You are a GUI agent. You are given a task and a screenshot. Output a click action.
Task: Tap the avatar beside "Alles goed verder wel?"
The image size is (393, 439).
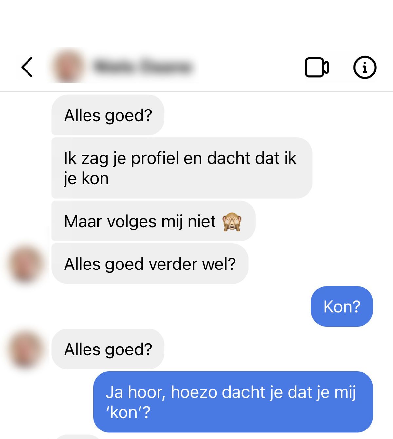[25, 264]
